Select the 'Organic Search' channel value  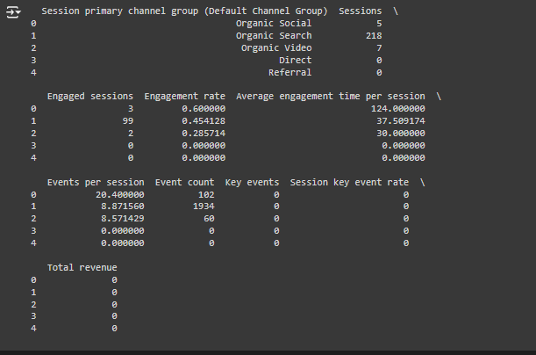pos(274,36)
